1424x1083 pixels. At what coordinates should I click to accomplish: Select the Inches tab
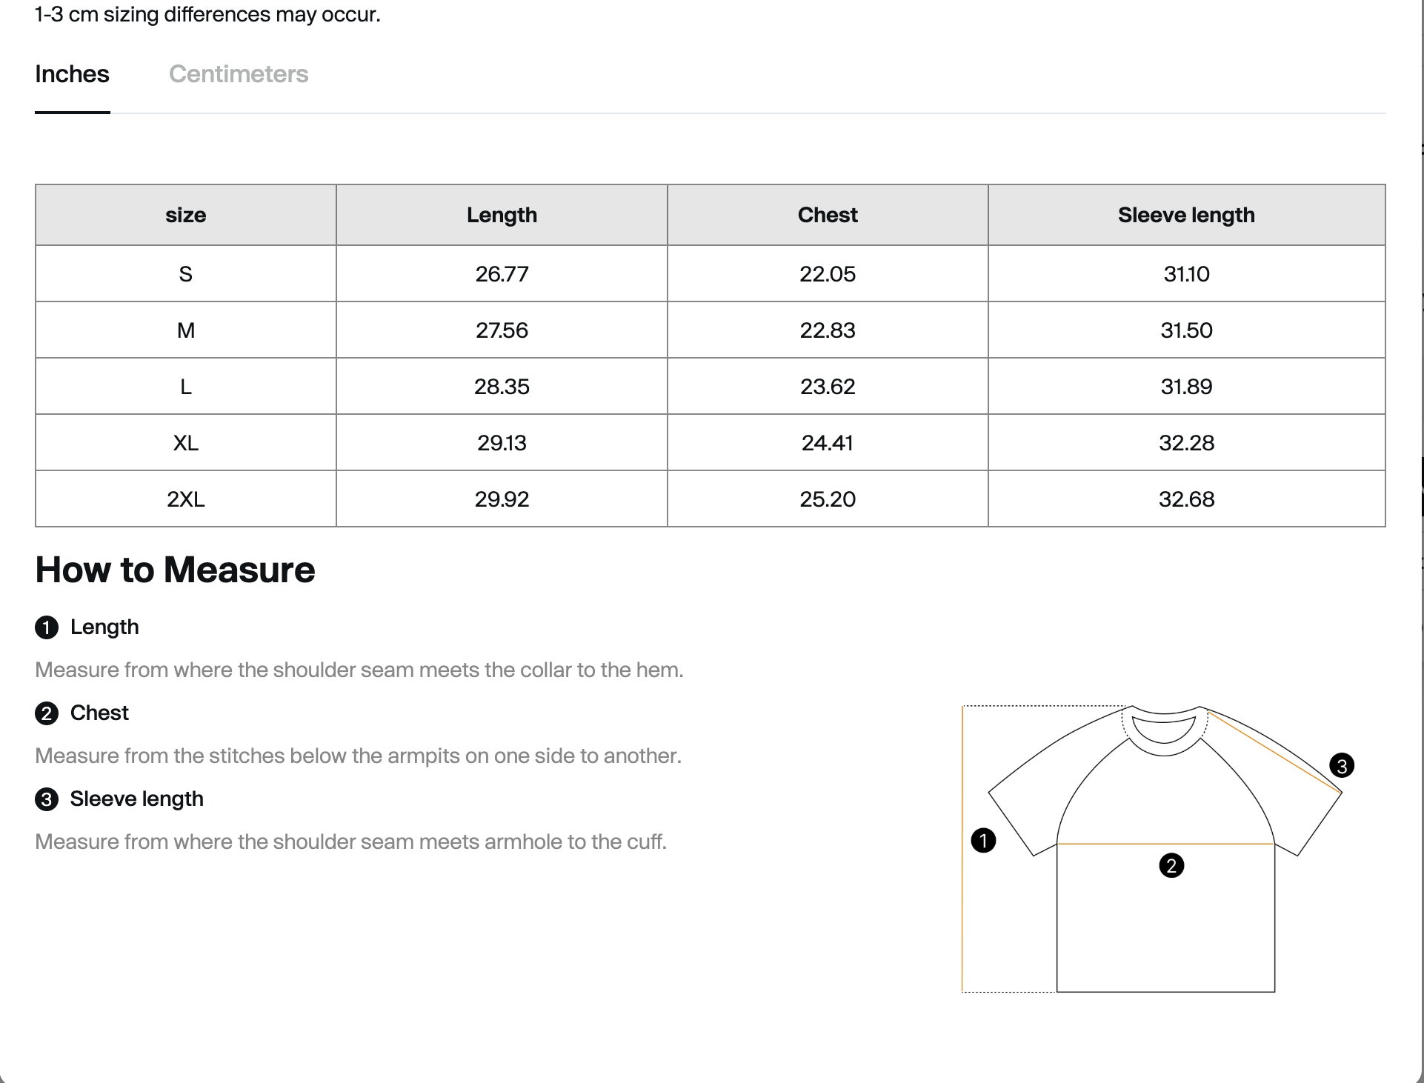click(x=72, y=74)
